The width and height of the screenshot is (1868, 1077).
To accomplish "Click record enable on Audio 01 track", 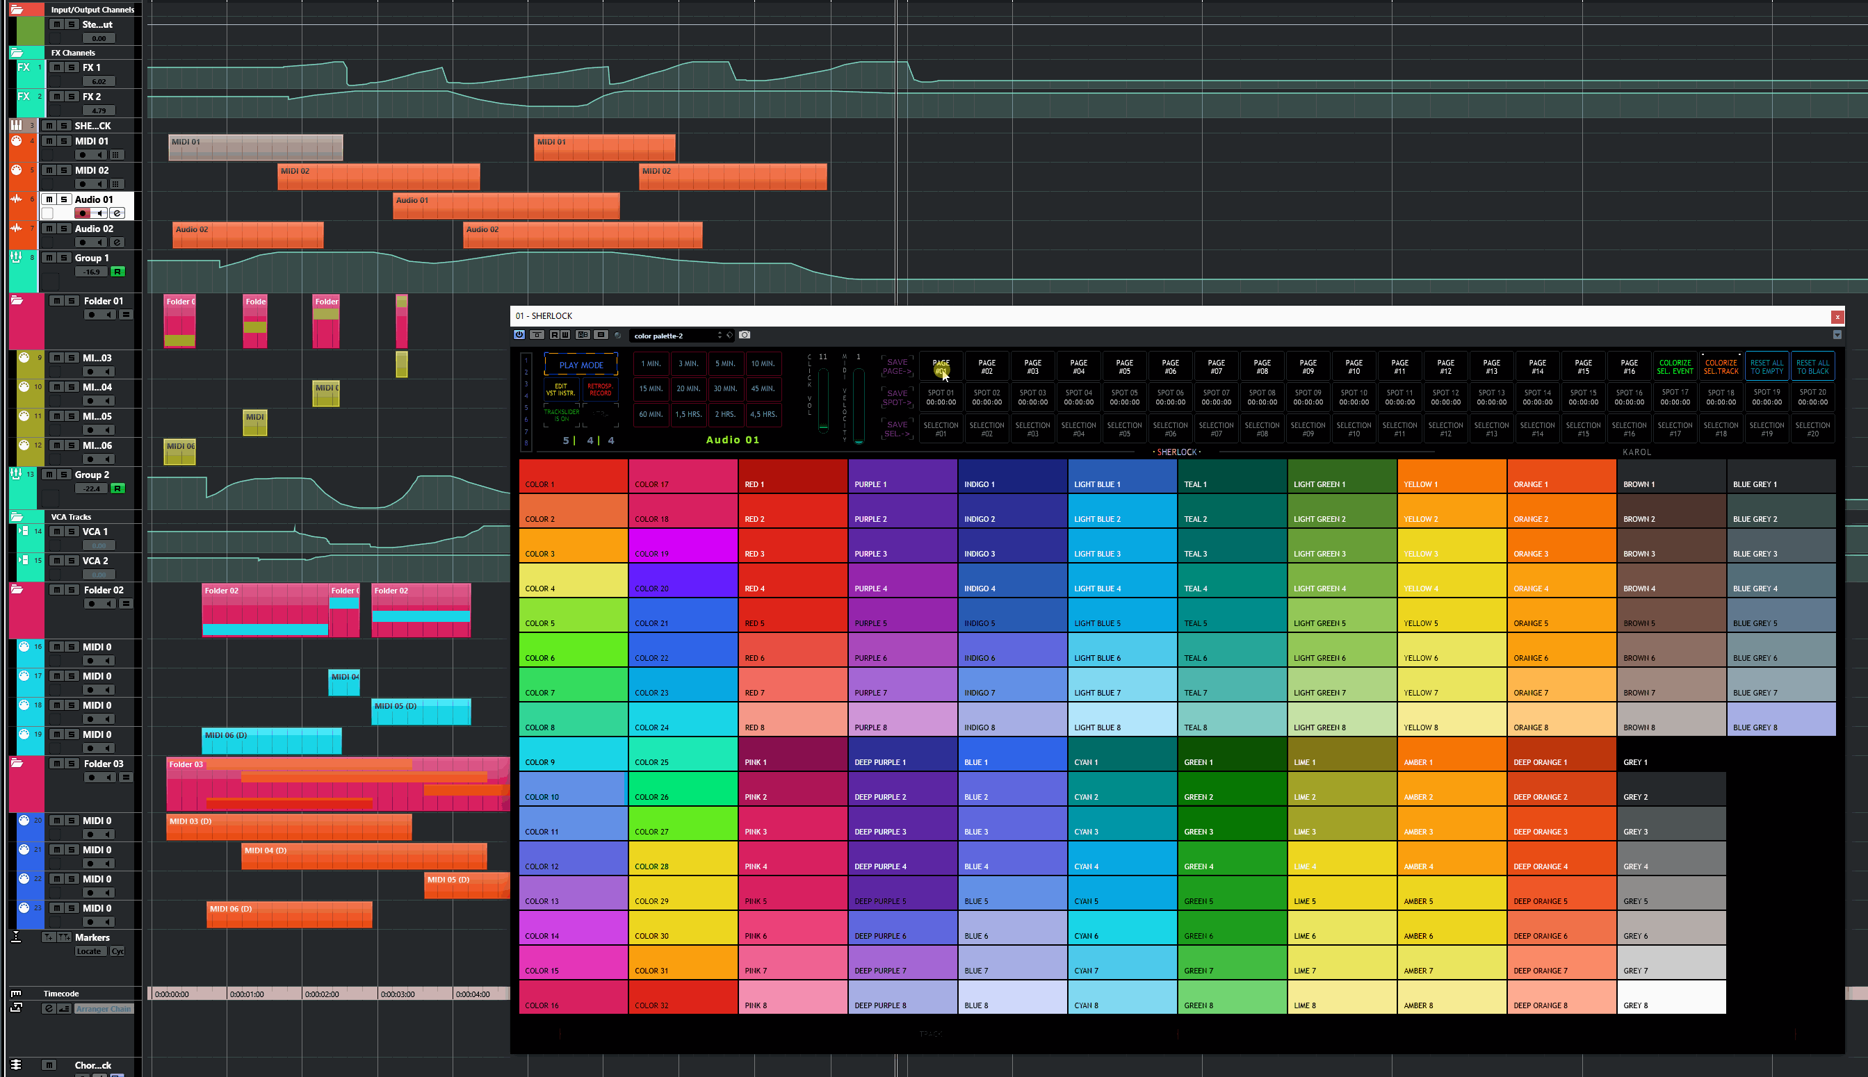I will pos(83,213).
